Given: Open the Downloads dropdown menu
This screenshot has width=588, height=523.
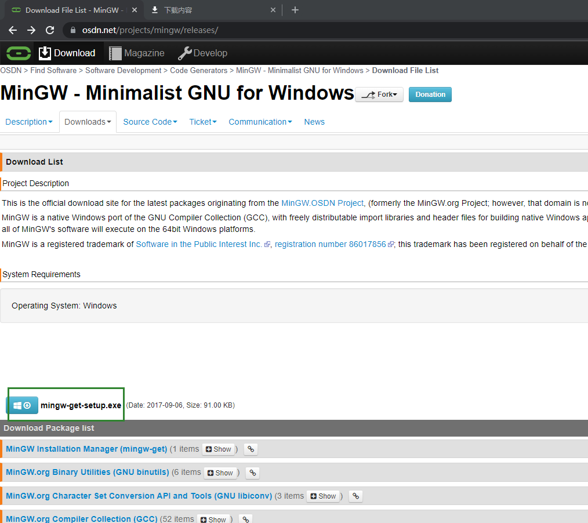Looking at the screenshot, I should tap(88, 122).
